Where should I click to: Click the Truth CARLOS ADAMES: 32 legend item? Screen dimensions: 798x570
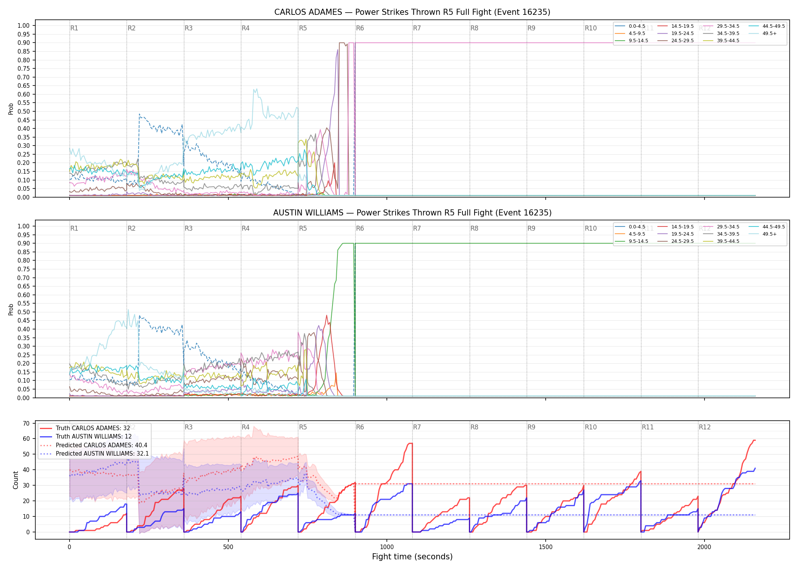(84, 428)
